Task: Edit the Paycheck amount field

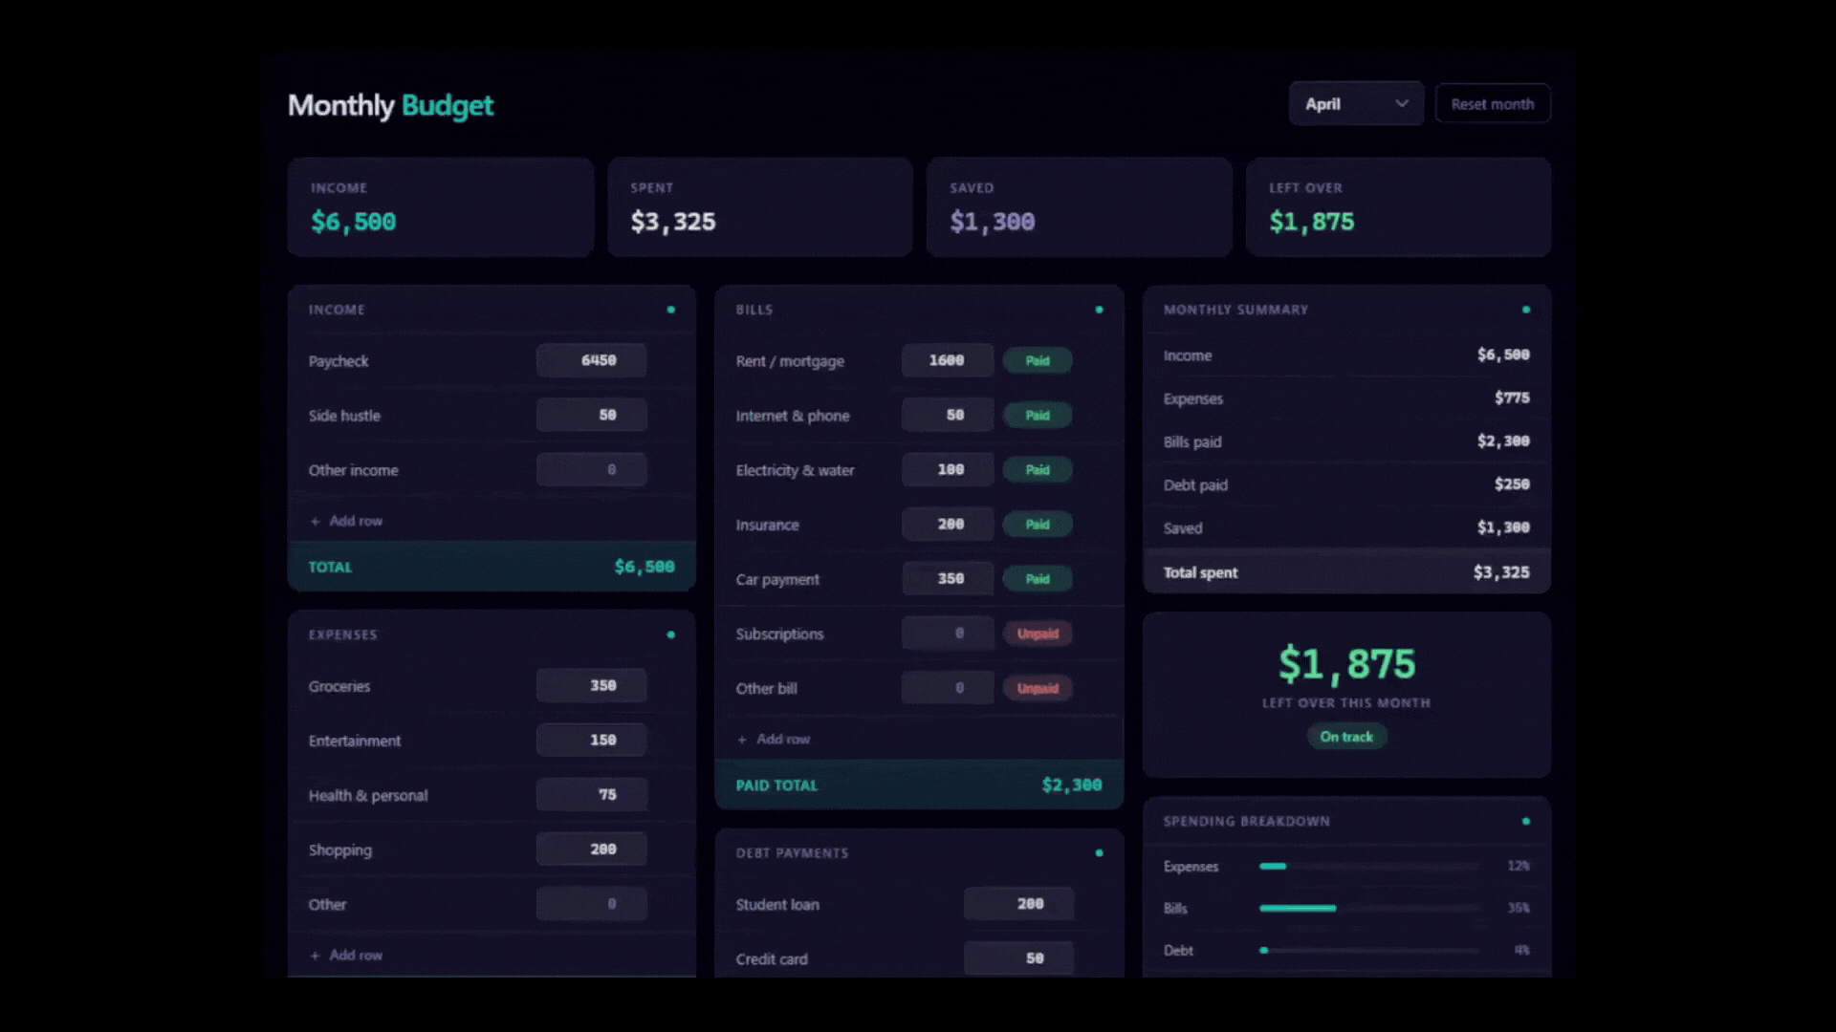Action: point(591,360)
